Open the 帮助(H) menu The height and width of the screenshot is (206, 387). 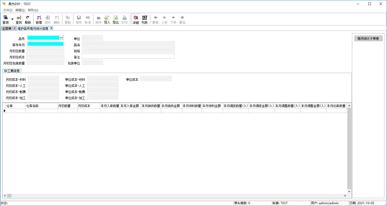tap(33, 10)
